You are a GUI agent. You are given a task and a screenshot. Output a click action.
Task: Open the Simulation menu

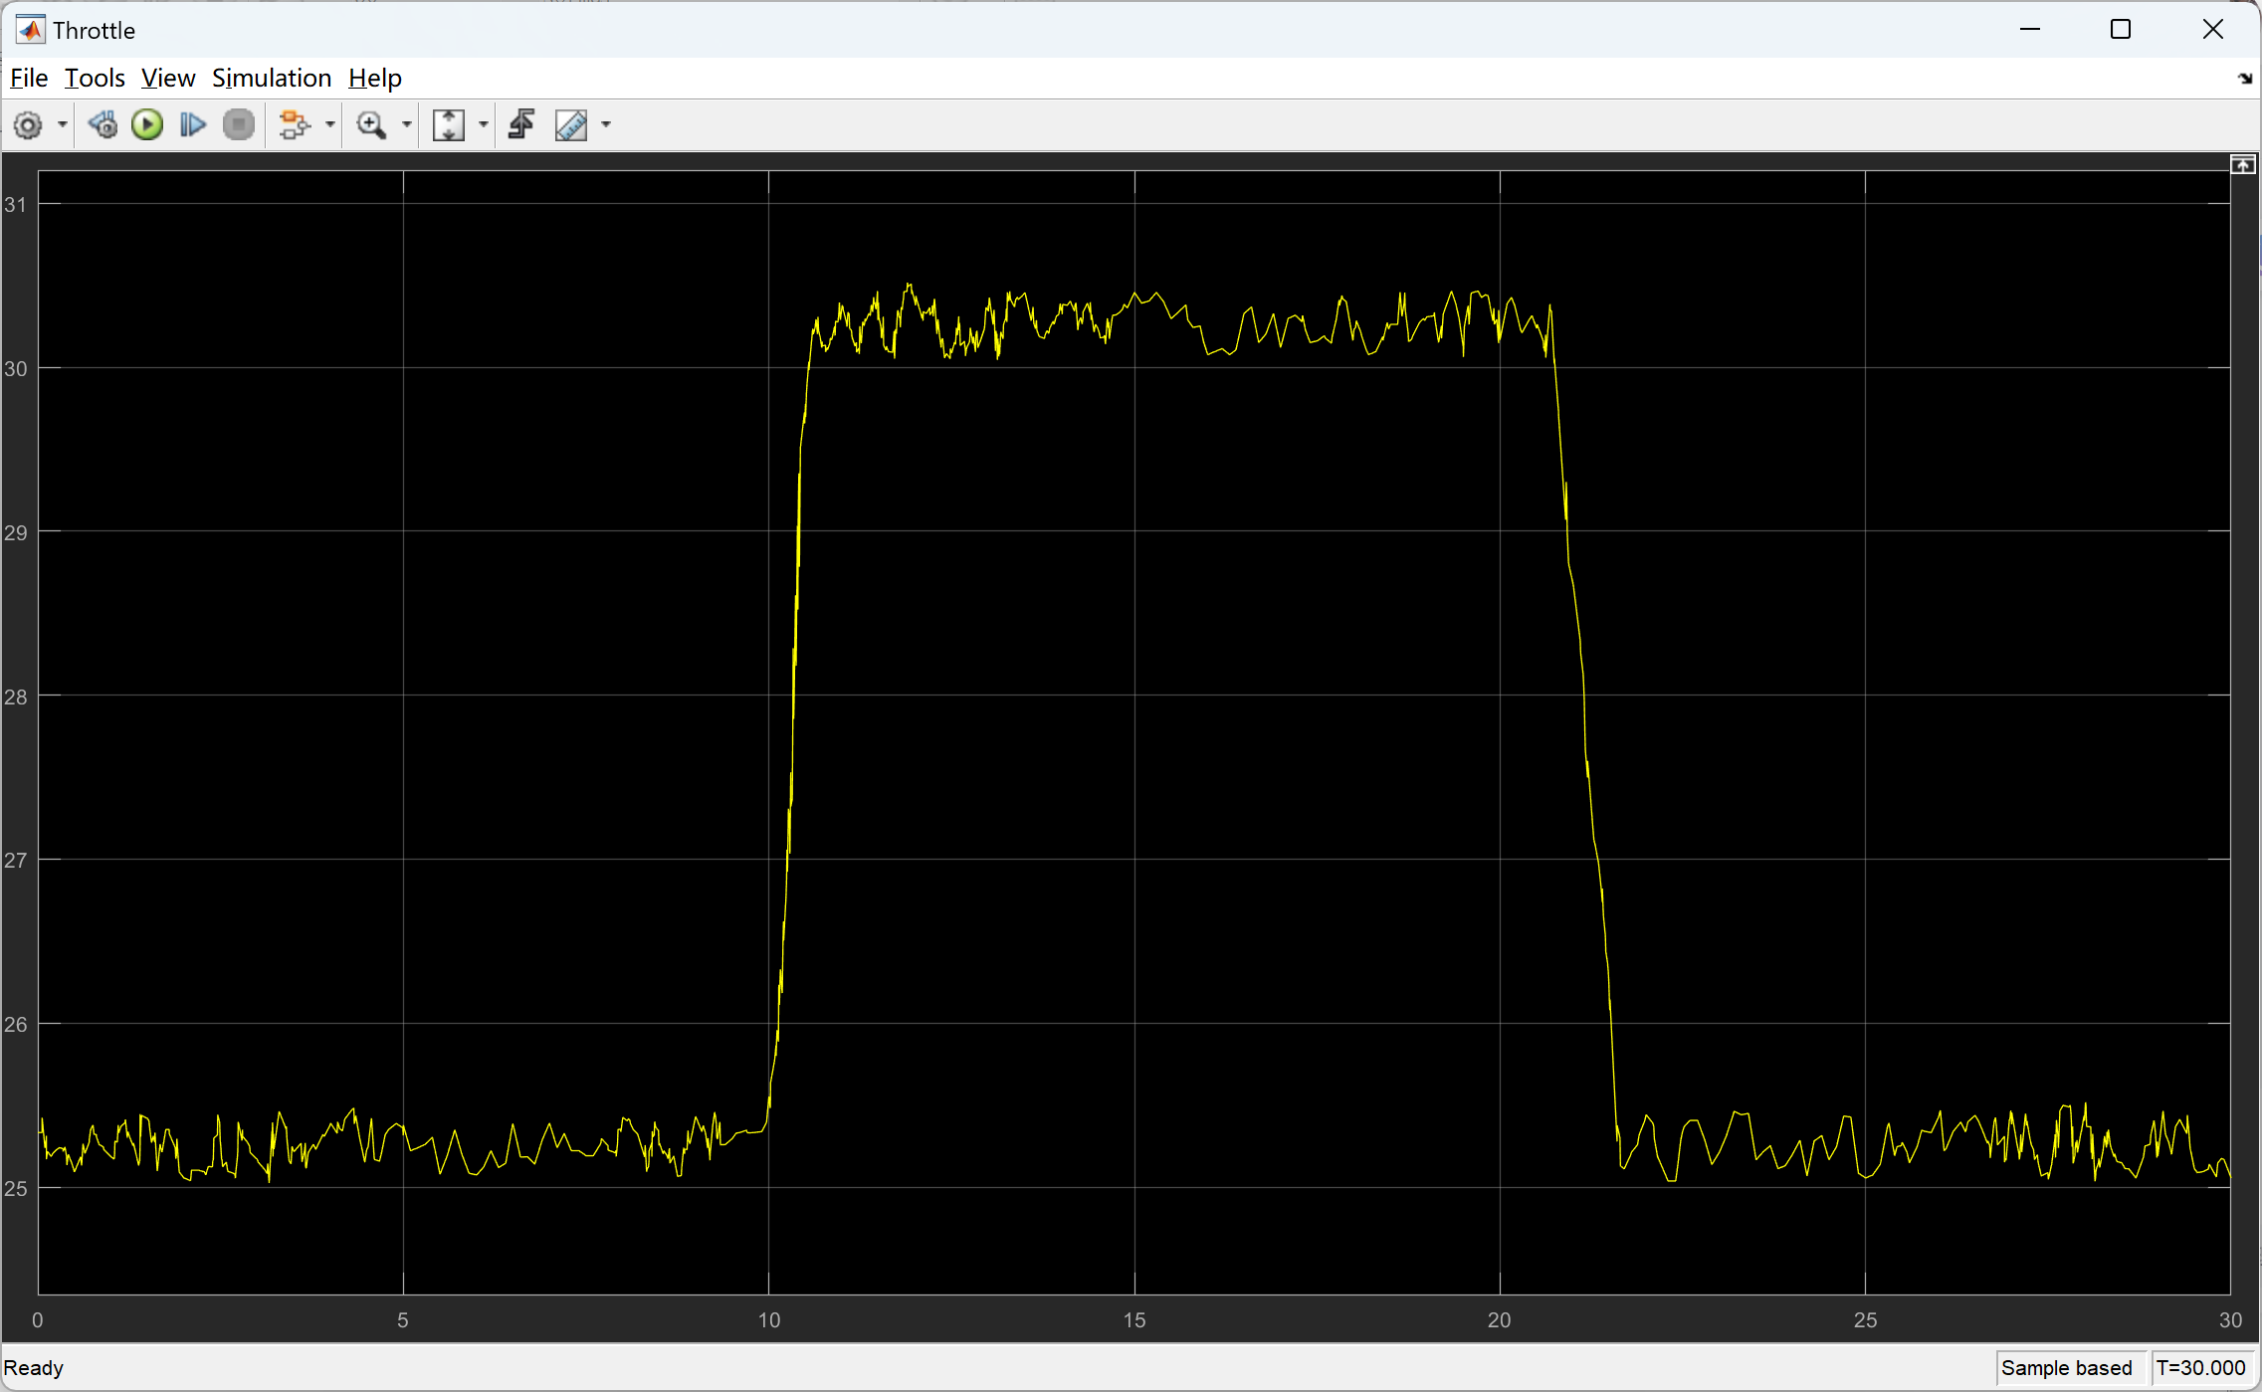coord(271,78)
